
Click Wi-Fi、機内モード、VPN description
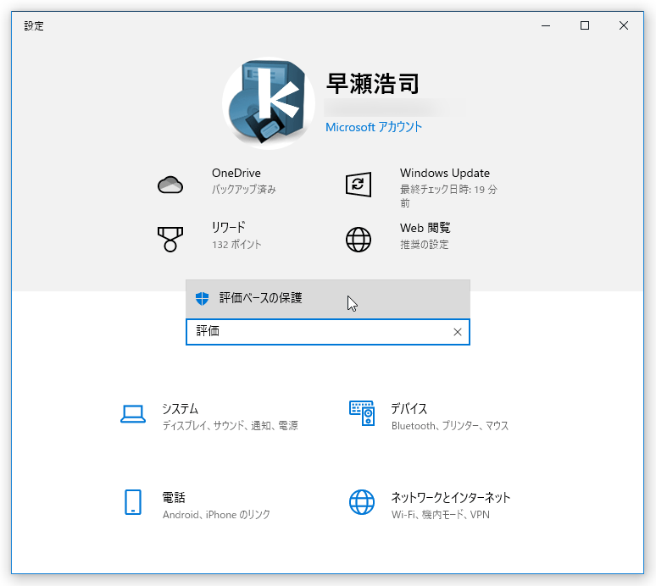click(440, 515)
